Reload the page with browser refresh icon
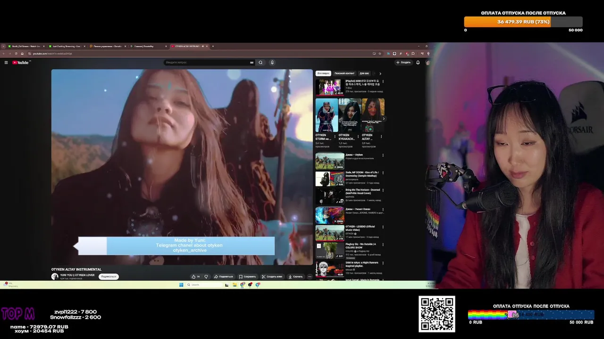This screenshot has height=339, width=604. pos(16,54)
